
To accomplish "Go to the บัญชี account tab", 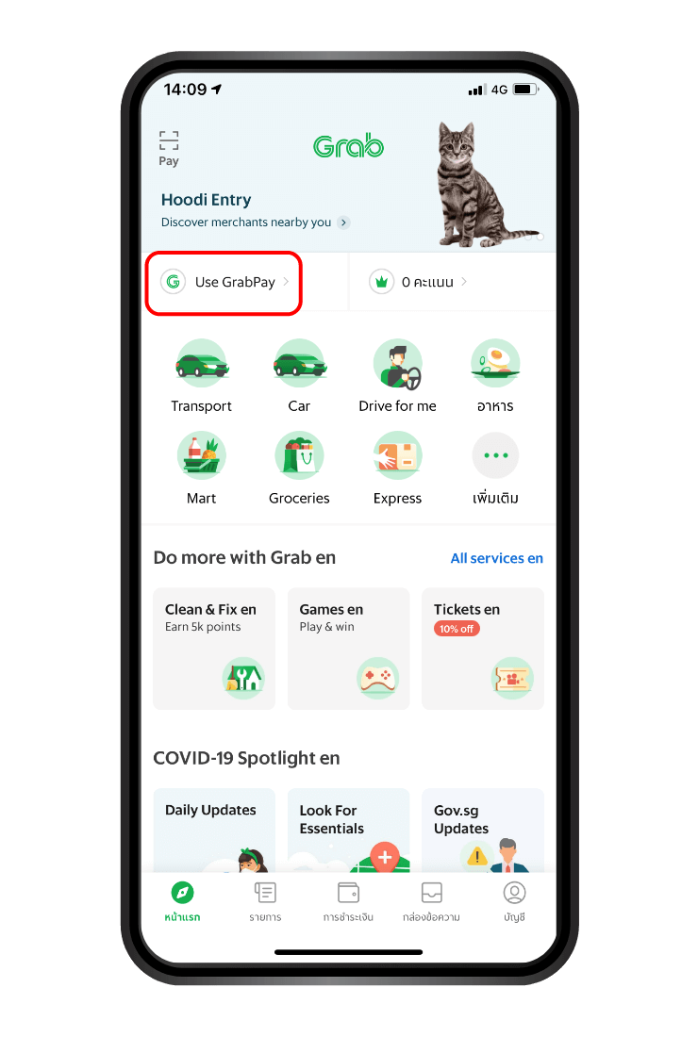I will [514, 902].
